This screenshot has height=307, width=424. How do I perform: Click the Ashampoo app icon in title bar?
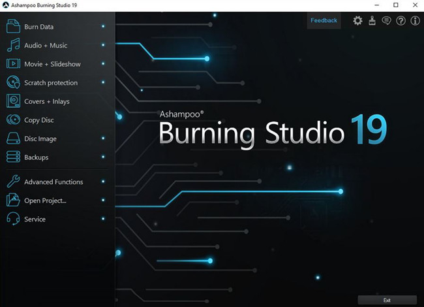coord(6,5)
